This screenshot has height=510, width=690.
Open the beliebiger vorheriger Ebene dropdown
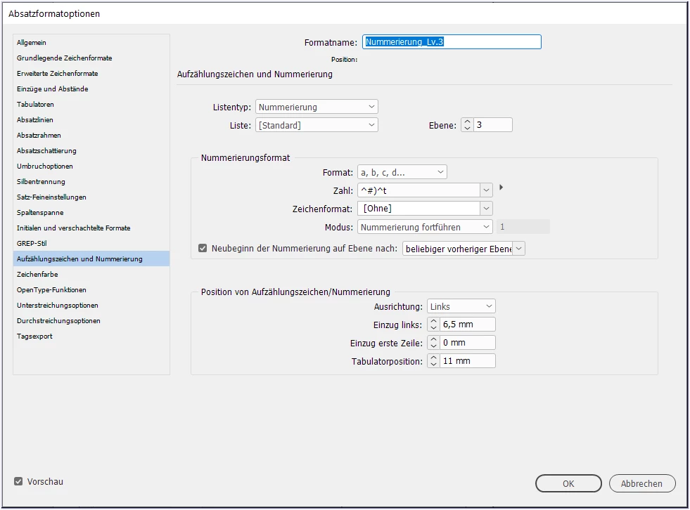pyautogui.click(x=464, y=249)
